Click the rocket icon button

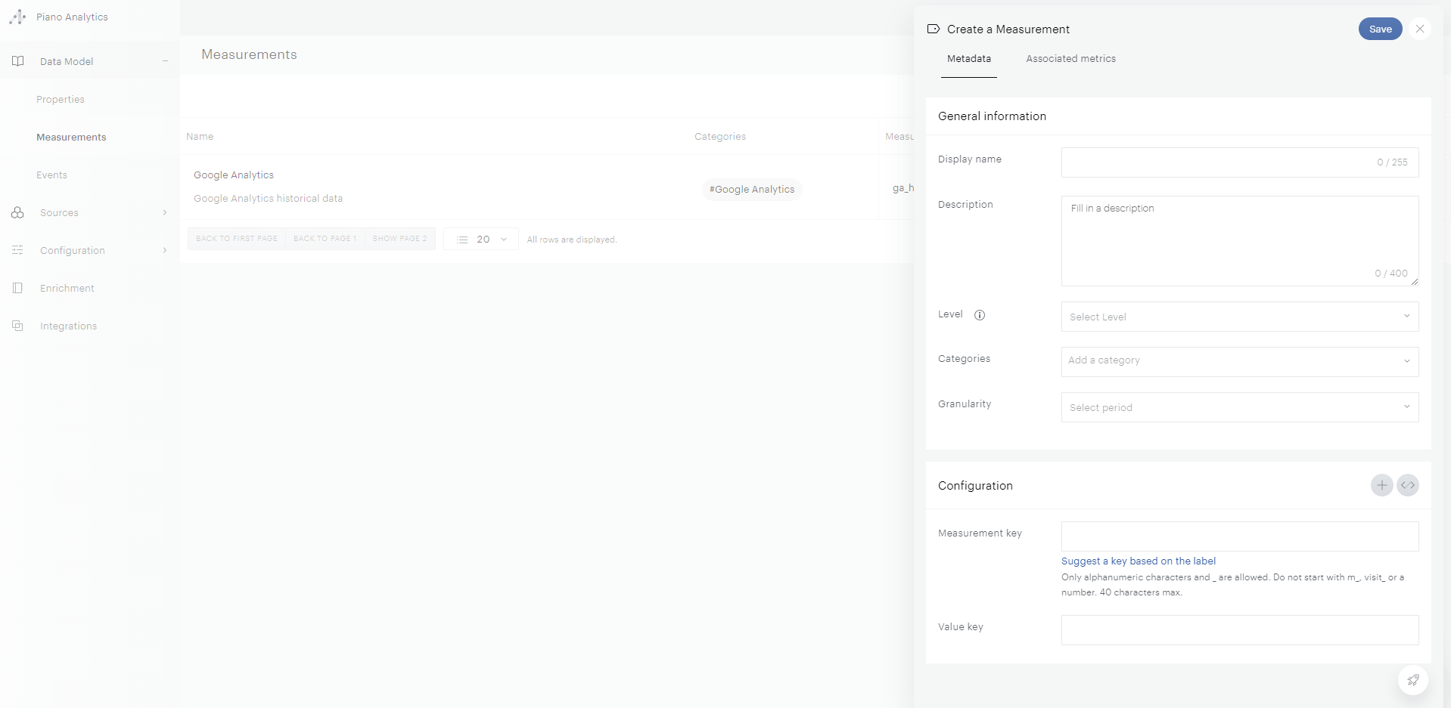pos(1412,680)
